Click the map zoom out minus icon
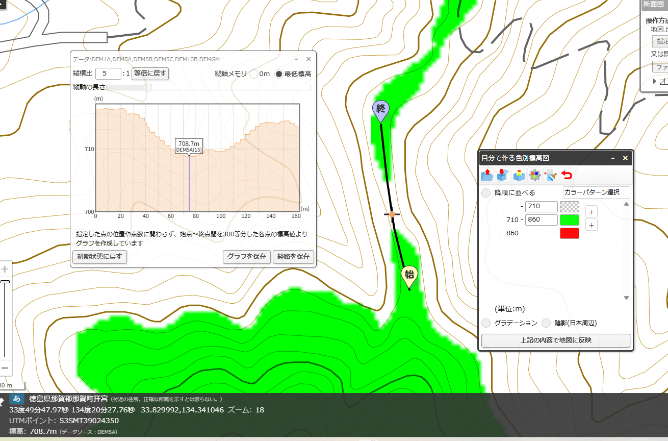668x441 pixels. pyautogui.click(x=5, y=367)
